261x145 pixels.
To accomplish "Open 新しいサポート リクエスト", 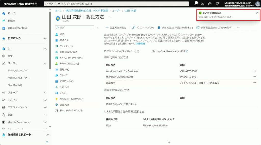I will (x=71, y=111).
